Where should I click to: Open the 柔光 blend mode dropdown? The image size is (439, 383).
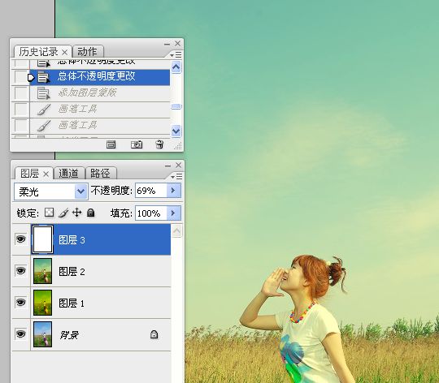[x=51, y=191]
